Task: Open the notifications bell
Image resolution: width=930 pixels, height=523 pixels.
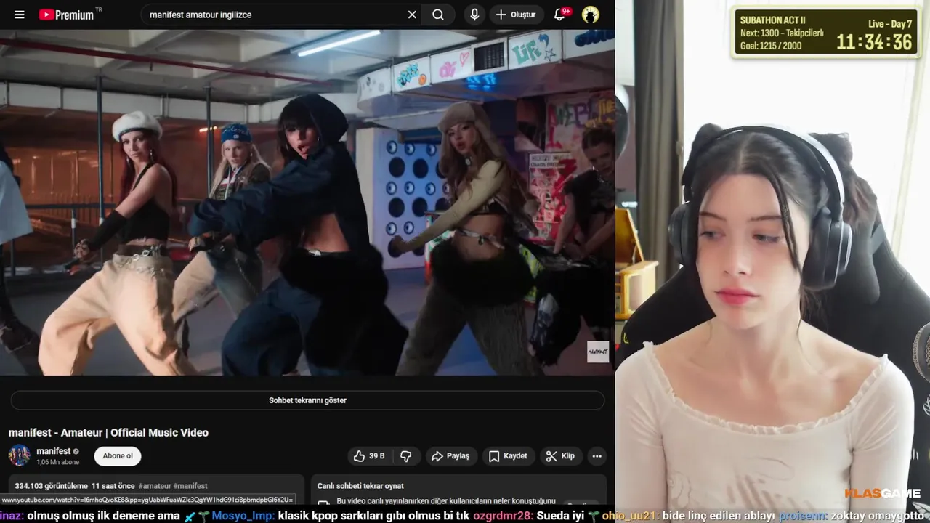Action: 560,15
